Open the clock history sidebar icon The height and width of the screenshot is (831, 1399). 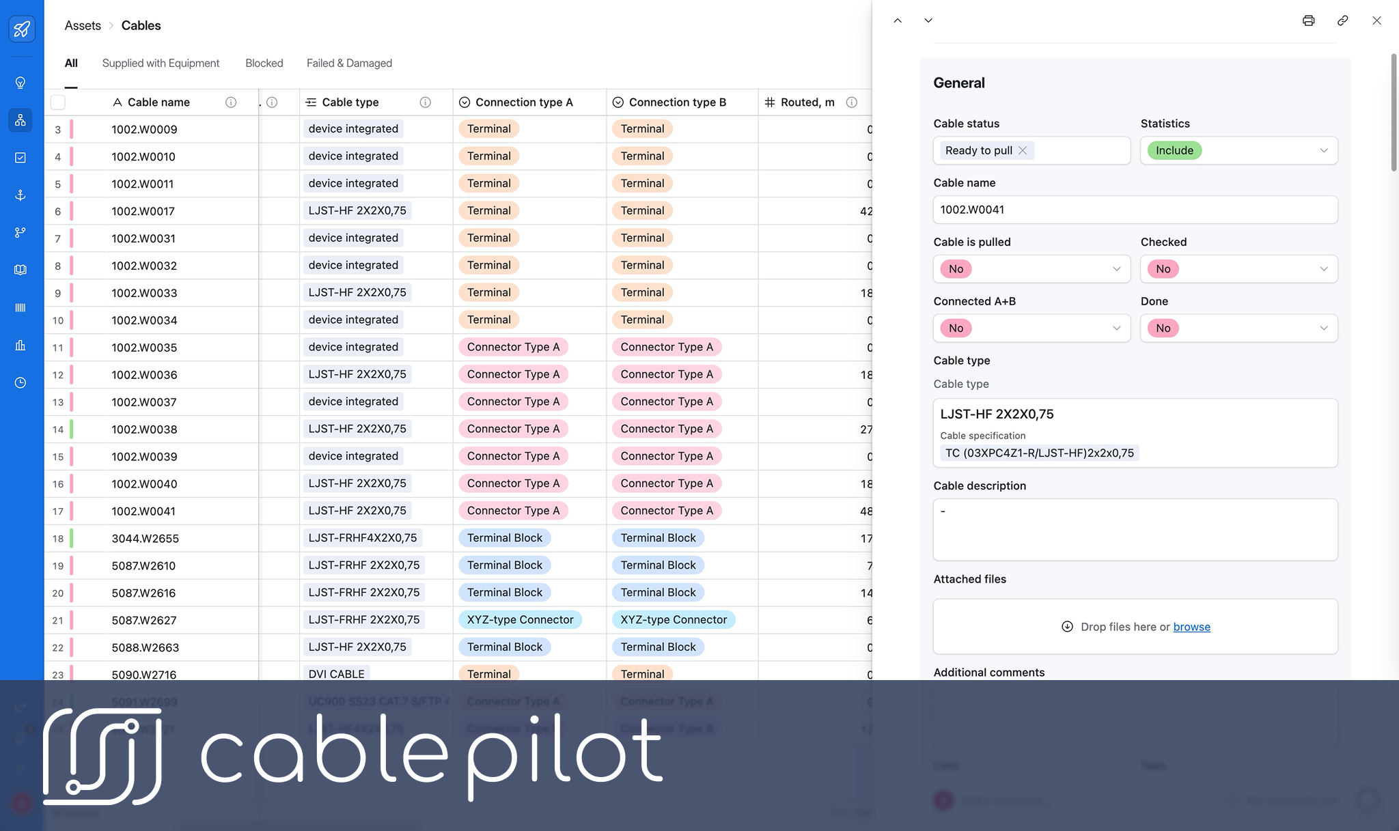coord(20,383)
